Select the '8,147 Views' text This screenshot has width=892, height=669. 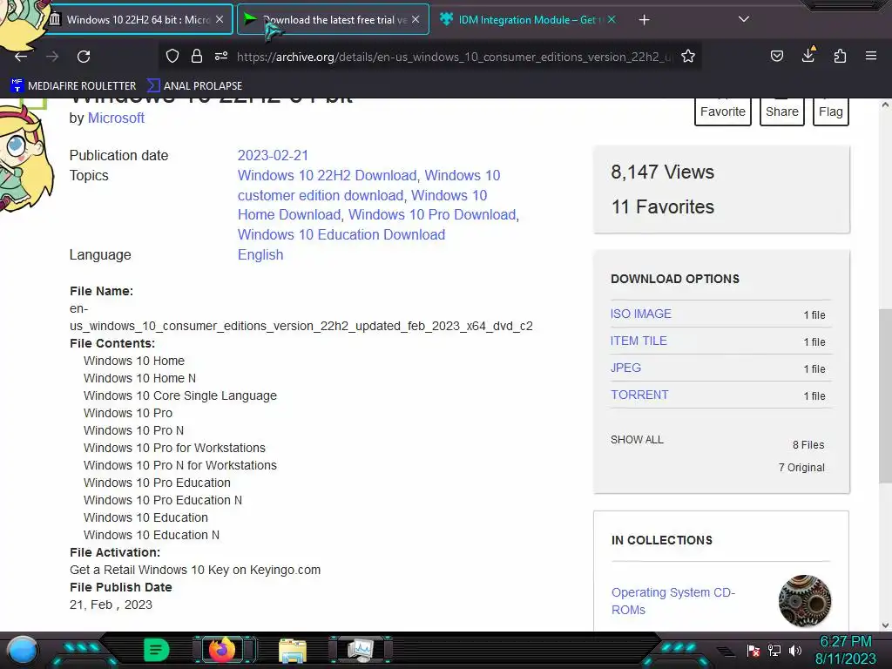(x=662, y=172)
